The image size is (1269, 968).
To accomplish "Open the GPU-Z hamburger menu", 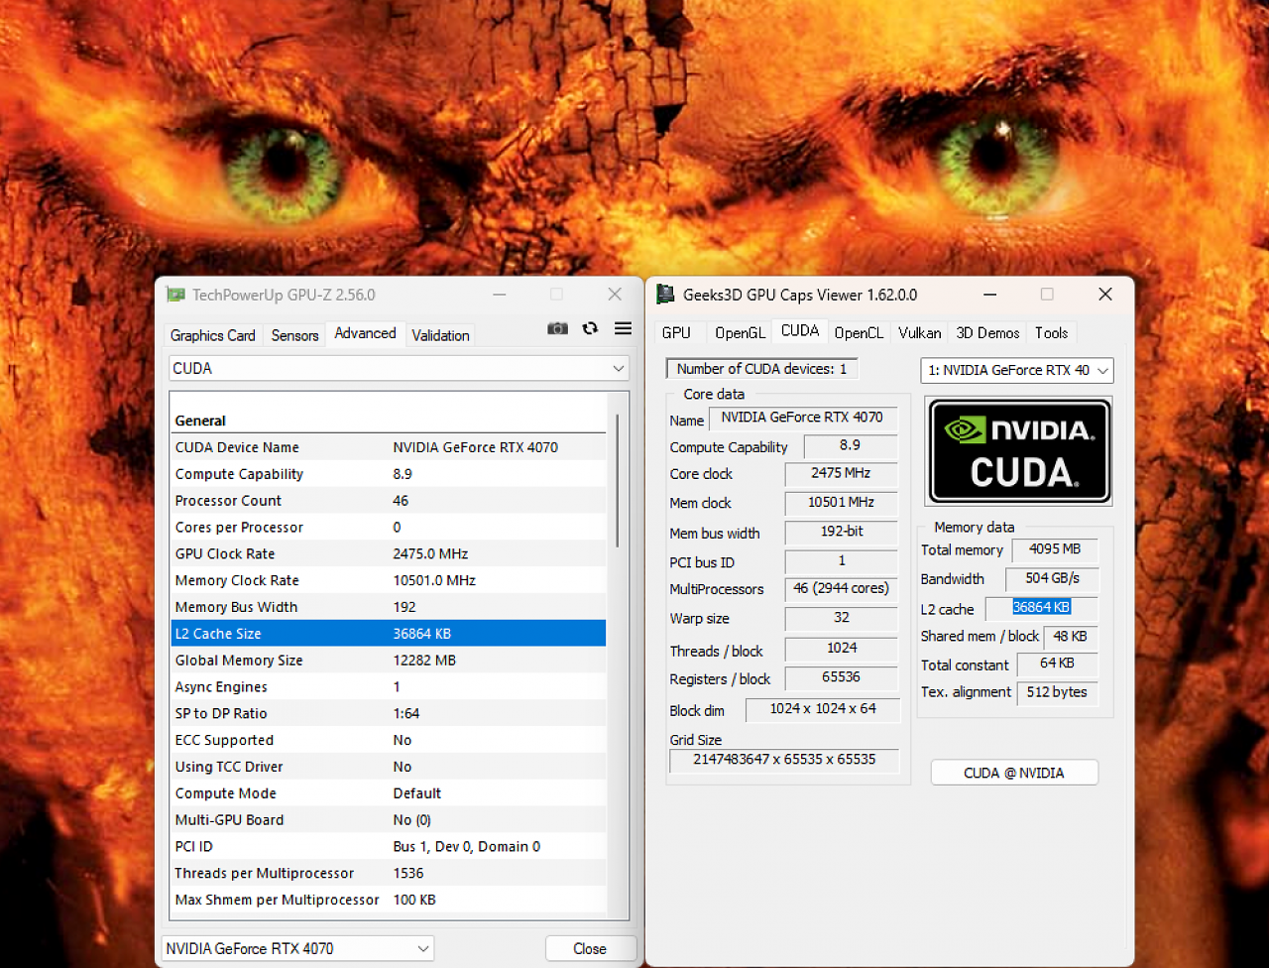I will tap(623, 328).
